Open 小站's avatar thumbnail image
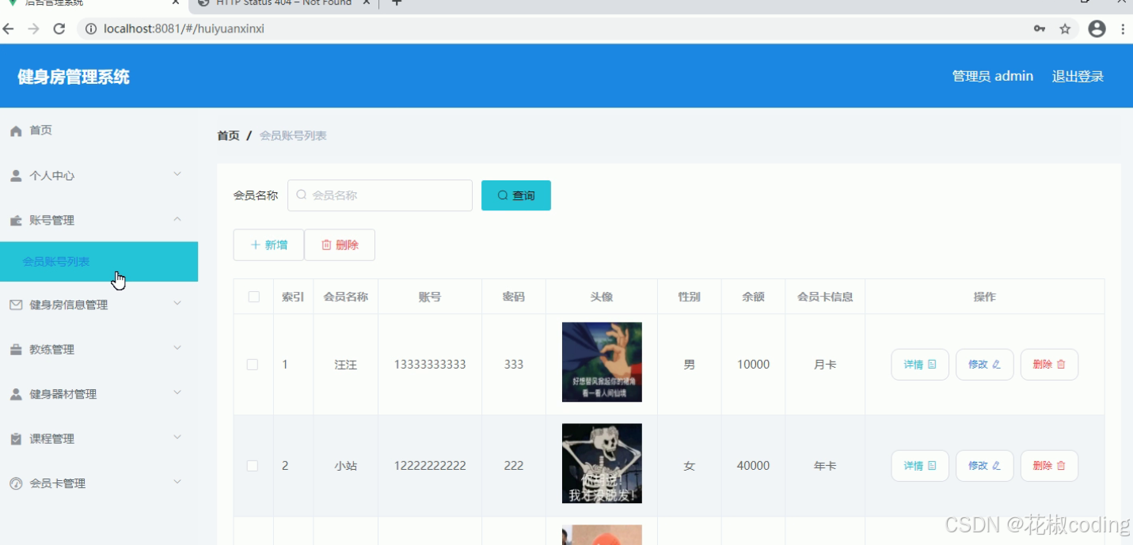The width and height of the screenshot is (1133, 545). coord(602,464)
